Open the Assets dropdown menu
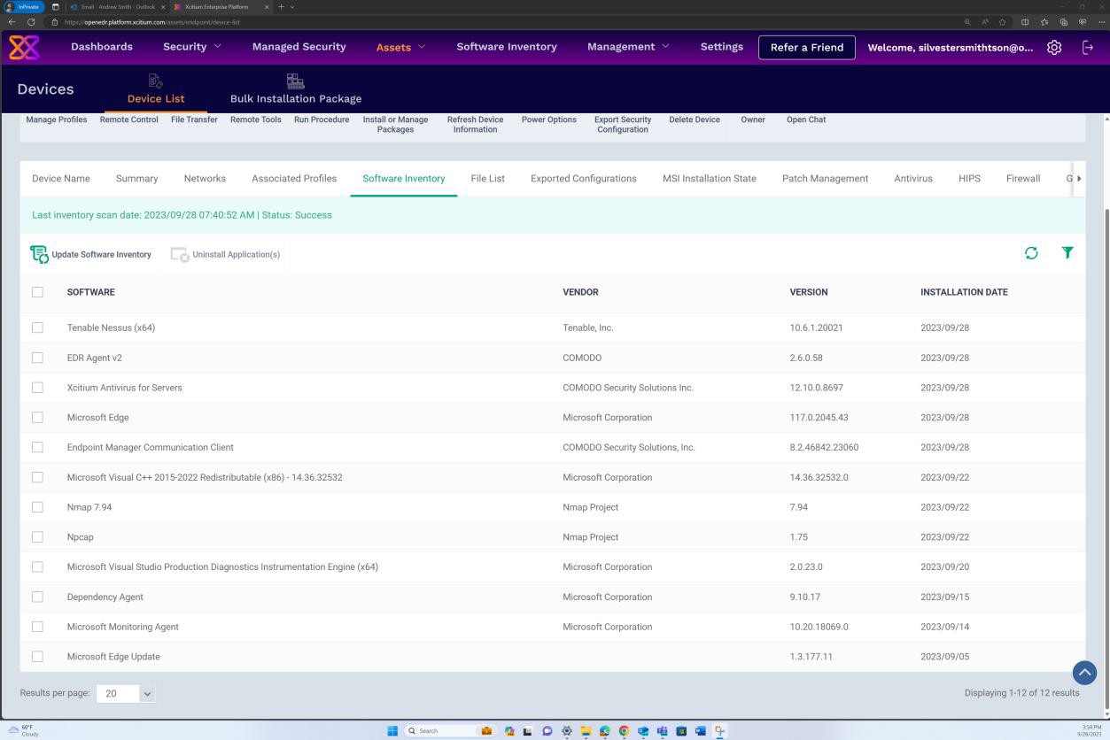Image resolution: width=1110 pixels, height=740 pixels. coord(399,47)
